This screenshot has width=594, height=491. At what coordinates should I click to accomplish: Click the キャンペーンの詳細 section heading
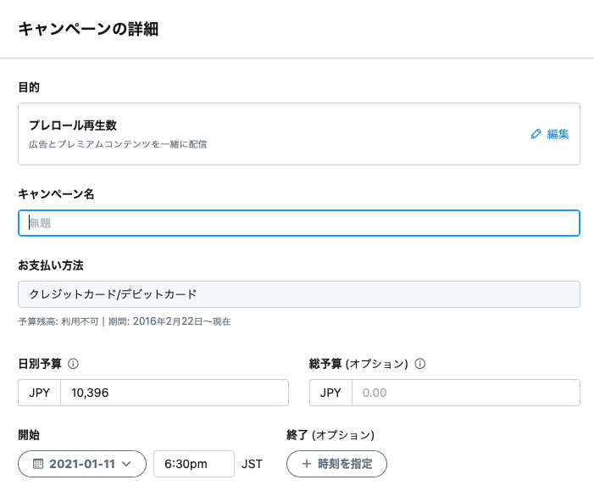(x=88, y=29)
